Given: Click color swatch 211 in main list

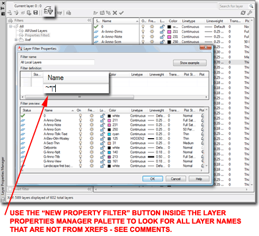Looking at the screenshot, I should (169, 32).
